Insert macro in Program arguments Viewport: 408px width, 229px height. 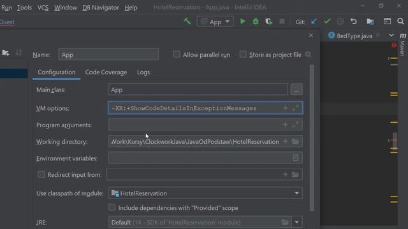click(285, 125)
